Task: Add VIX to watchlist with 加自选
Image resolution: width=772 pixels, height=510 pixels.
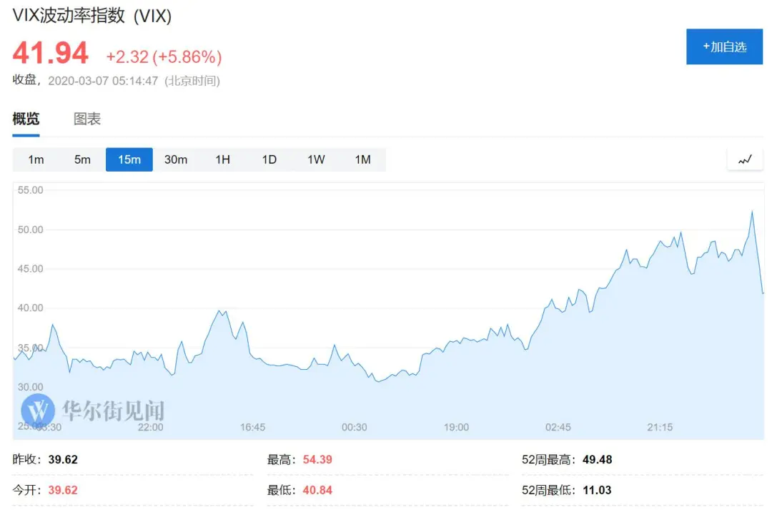Action: (724, 46)
